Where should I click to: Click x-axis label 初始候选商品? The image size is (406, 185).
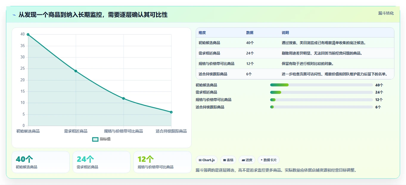pos(28,131)
